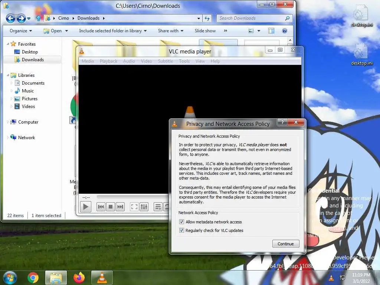380x285 pixels.
Task: Open VLC Video menu
Action: 146,61
